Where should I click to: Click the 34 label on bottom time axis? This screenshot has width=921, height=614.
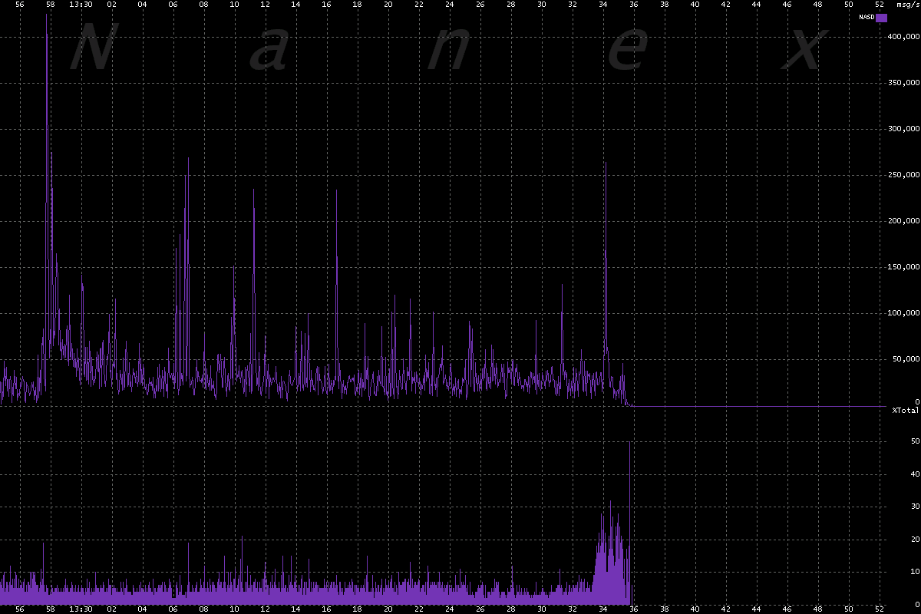tap(603, 609)
